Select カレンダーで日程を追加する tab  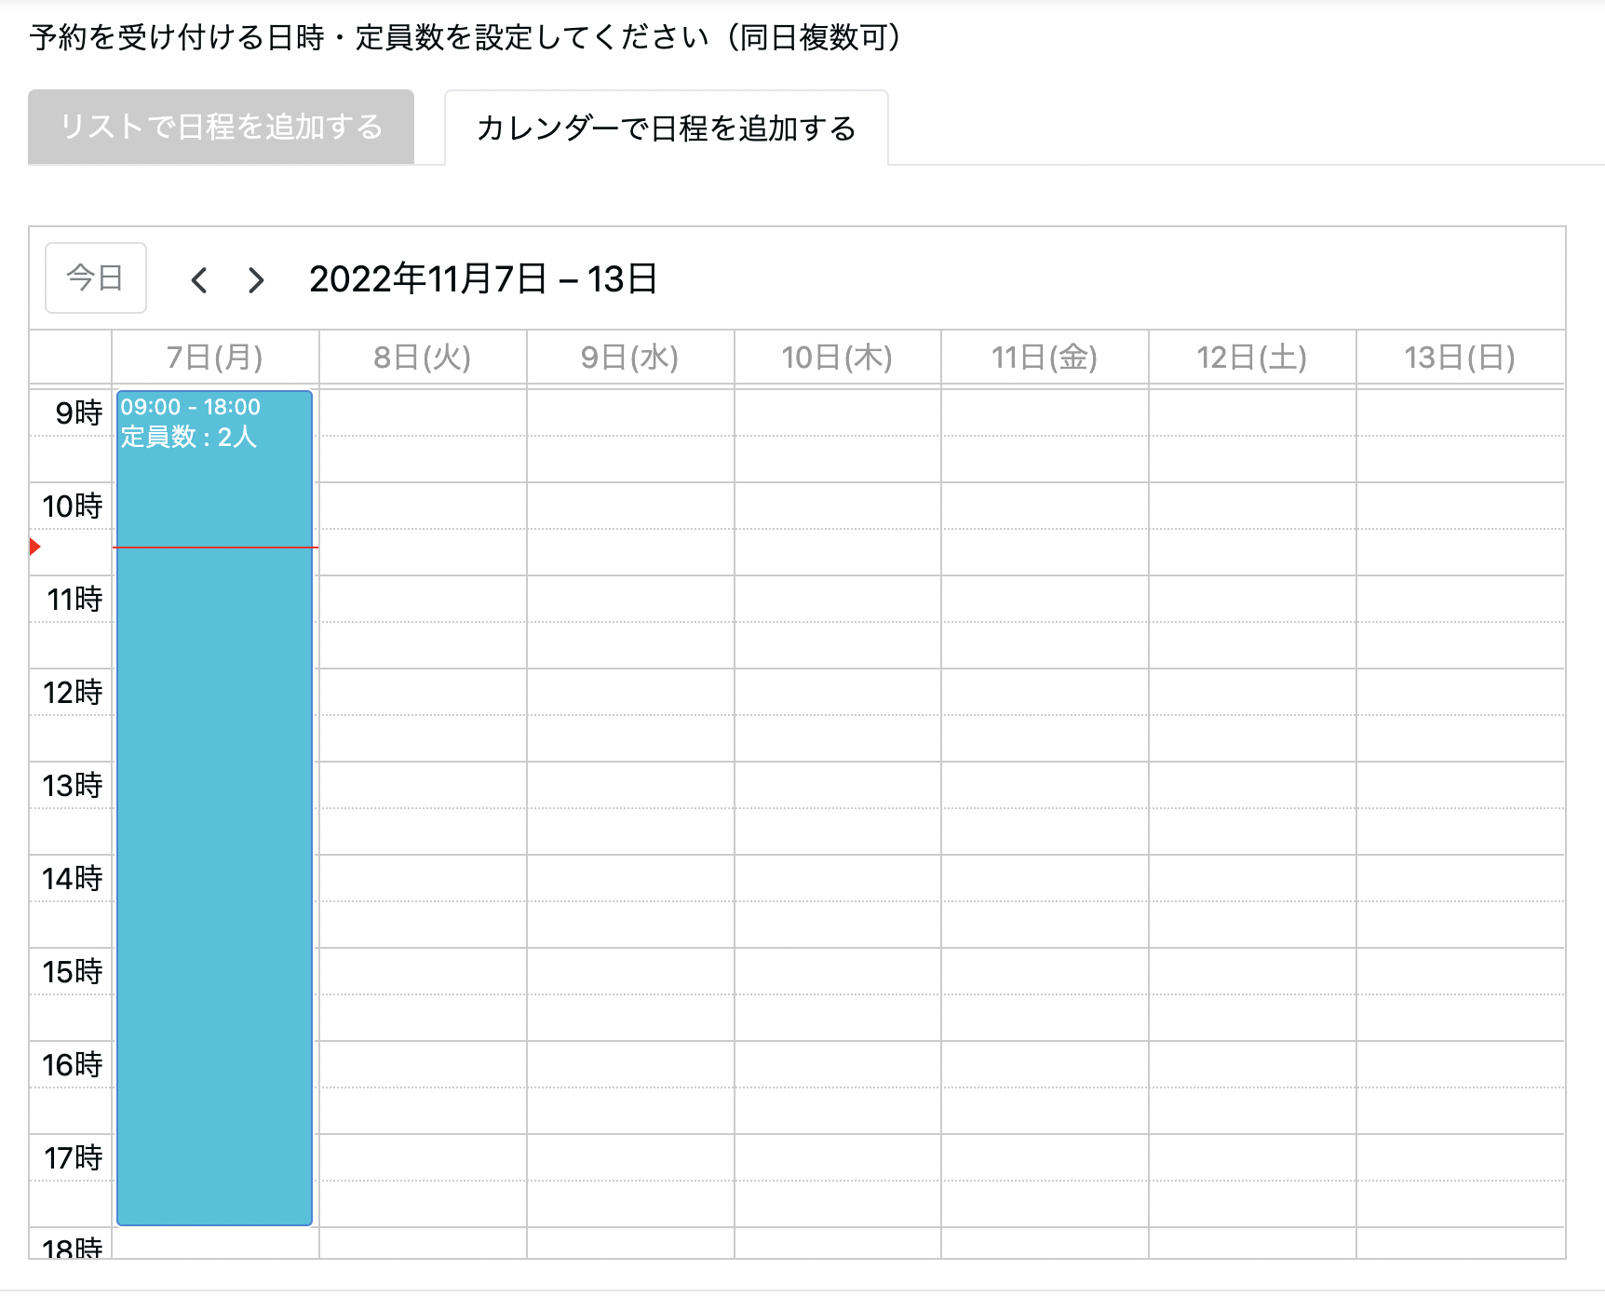667,128
